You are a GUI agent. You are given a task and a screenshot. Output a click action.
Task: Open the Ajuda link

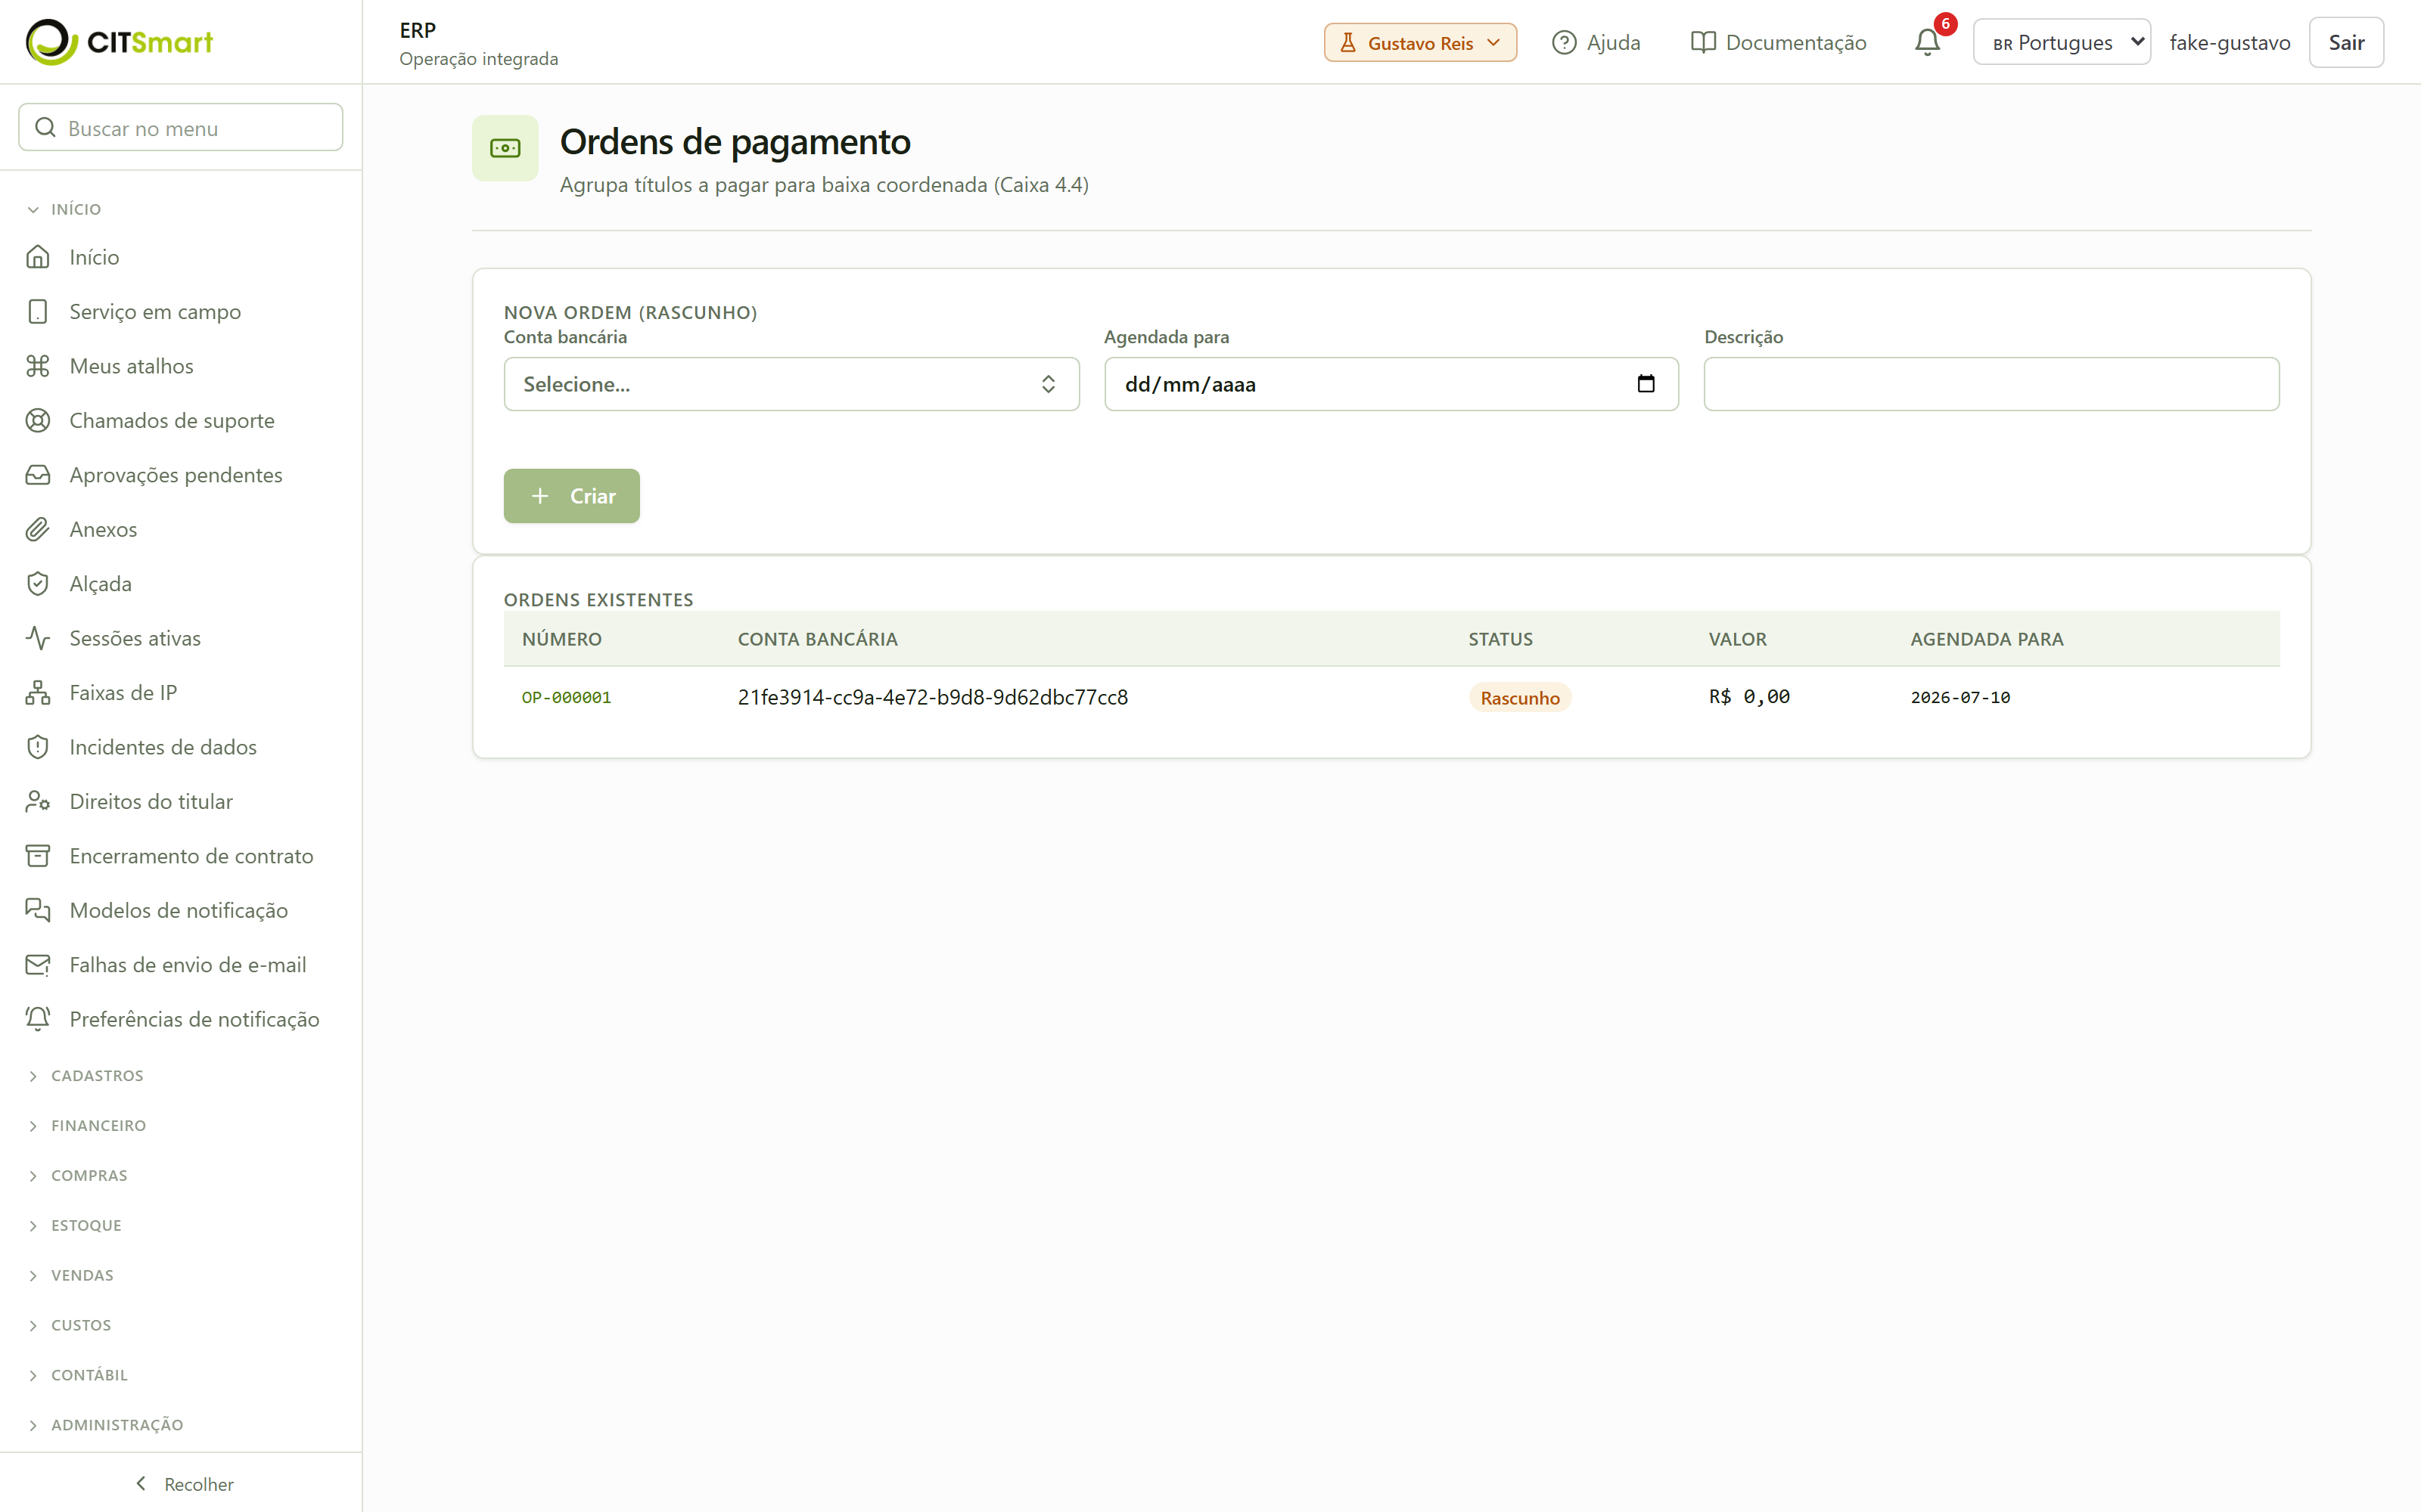[x=1596, y=43]
